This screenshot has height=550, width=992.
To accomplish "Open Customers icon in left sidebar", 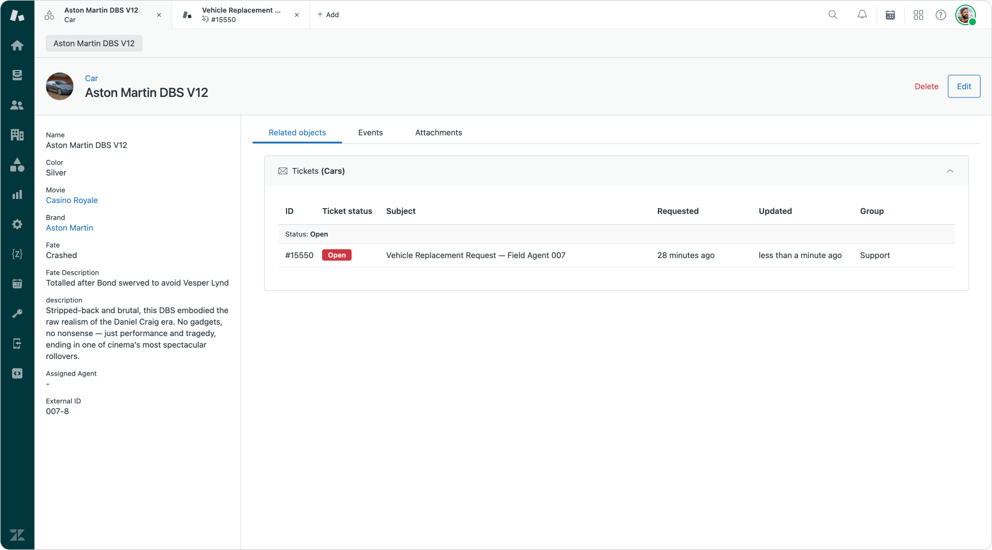I will click(x=17, y=105).
